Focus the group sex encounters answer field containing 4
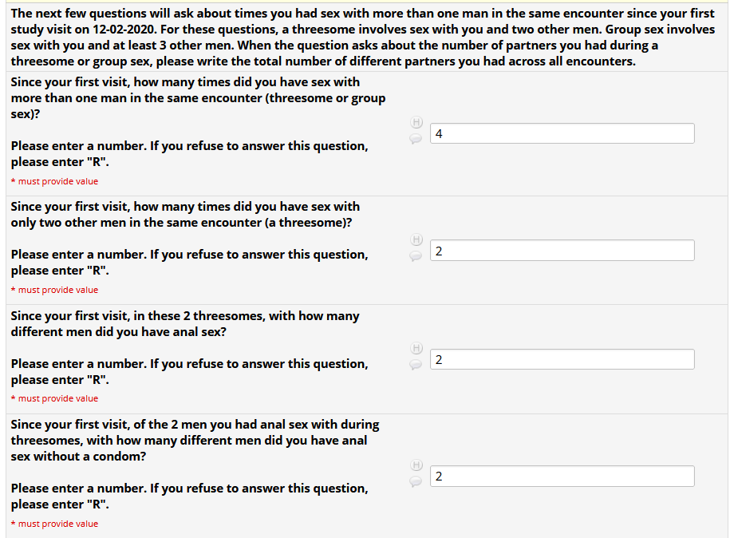Screen dimensions: 730x538 (x=562, y=133)
